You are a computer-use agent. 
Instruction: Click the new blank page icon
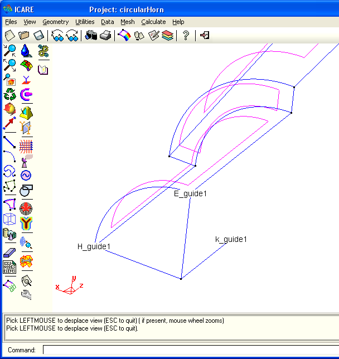pyautogui.click(x=10, y=36)
